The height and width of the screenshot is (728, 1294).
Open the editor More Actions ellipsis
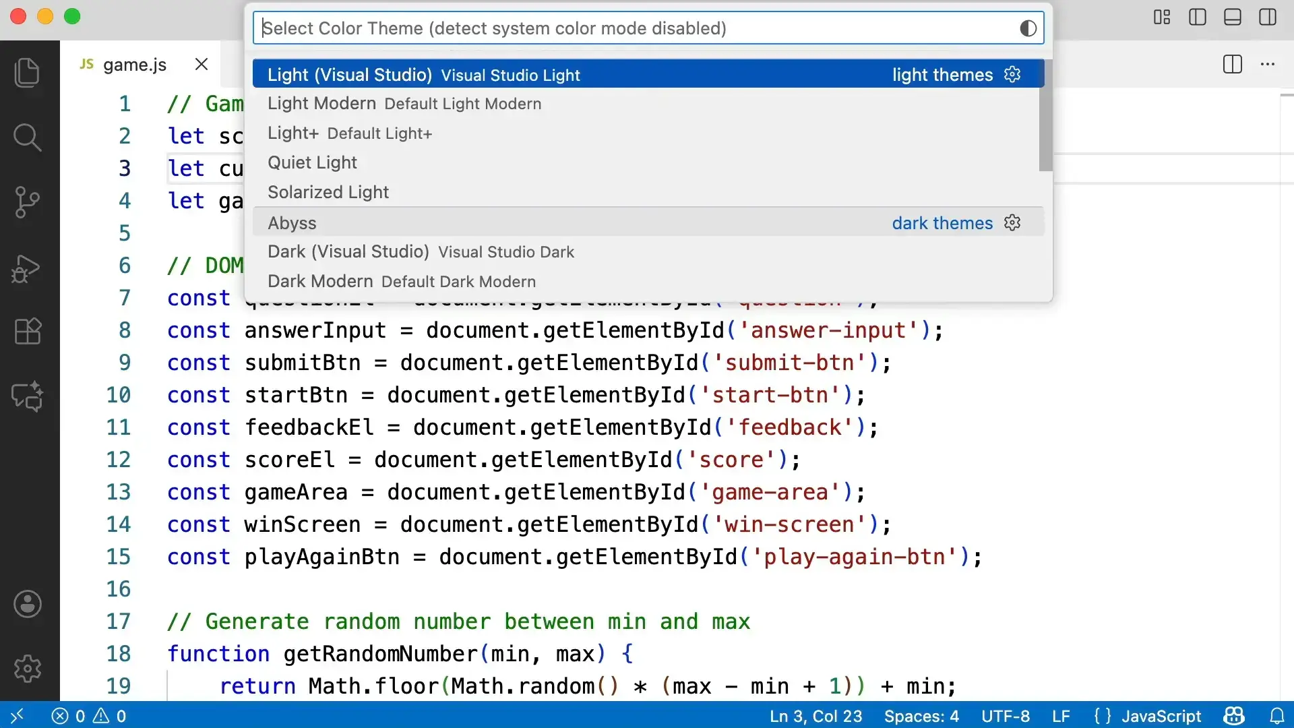click(x=1267, y=64)
